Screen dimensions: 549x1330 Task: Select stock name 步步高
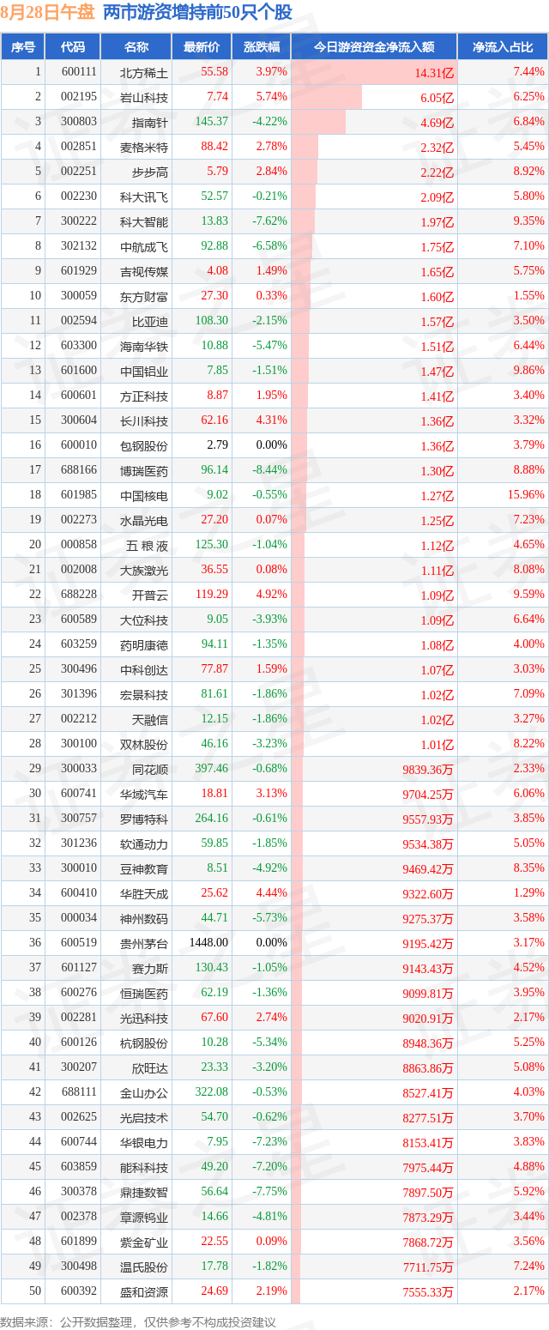tap(150, 172)
